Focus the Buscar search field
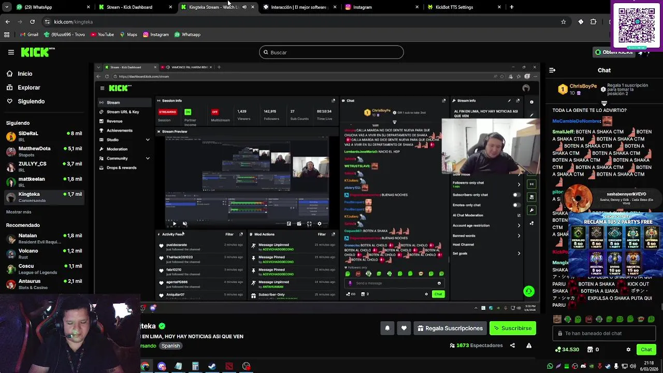 (331, 52)
